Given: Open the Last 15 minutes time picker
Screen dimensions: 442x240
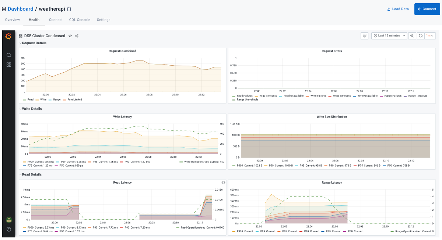Looking at the screenshot, I should [389, 36].
